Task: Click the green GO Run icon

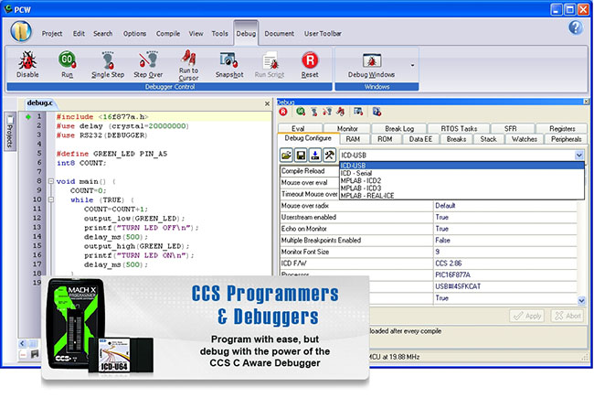Action: click(x=67, y=64)
